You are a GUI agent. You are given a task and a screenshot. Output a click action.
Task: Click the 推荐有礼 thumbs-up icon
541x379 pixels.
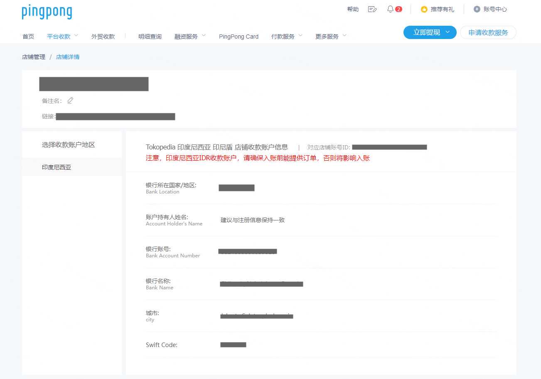point(424,9)
